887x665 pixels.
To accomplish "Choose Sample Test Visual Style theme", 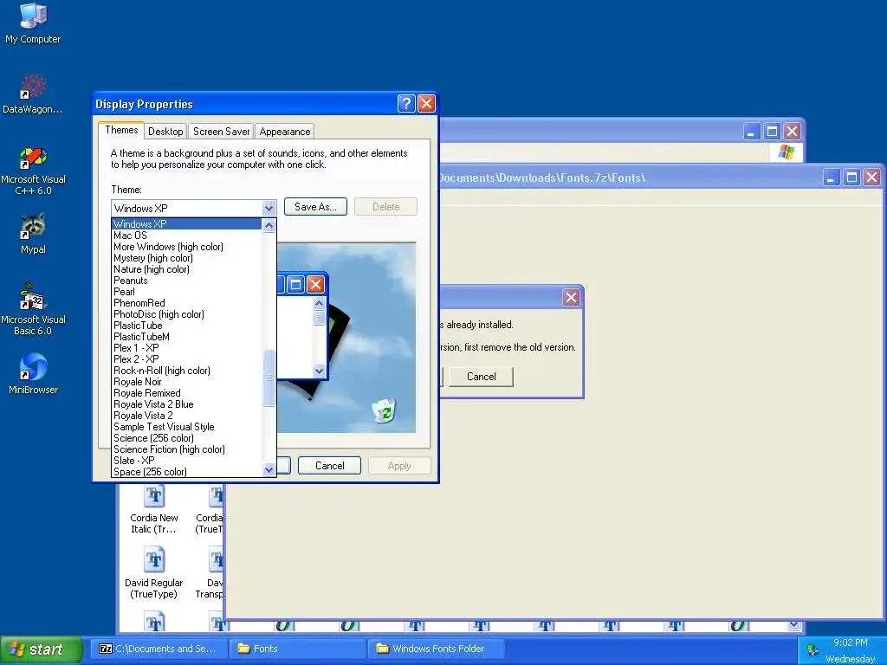I will point(187,427).
